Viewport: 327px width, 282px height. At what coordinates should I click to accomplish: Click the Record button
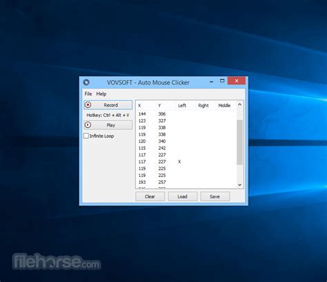coord(108,105)
